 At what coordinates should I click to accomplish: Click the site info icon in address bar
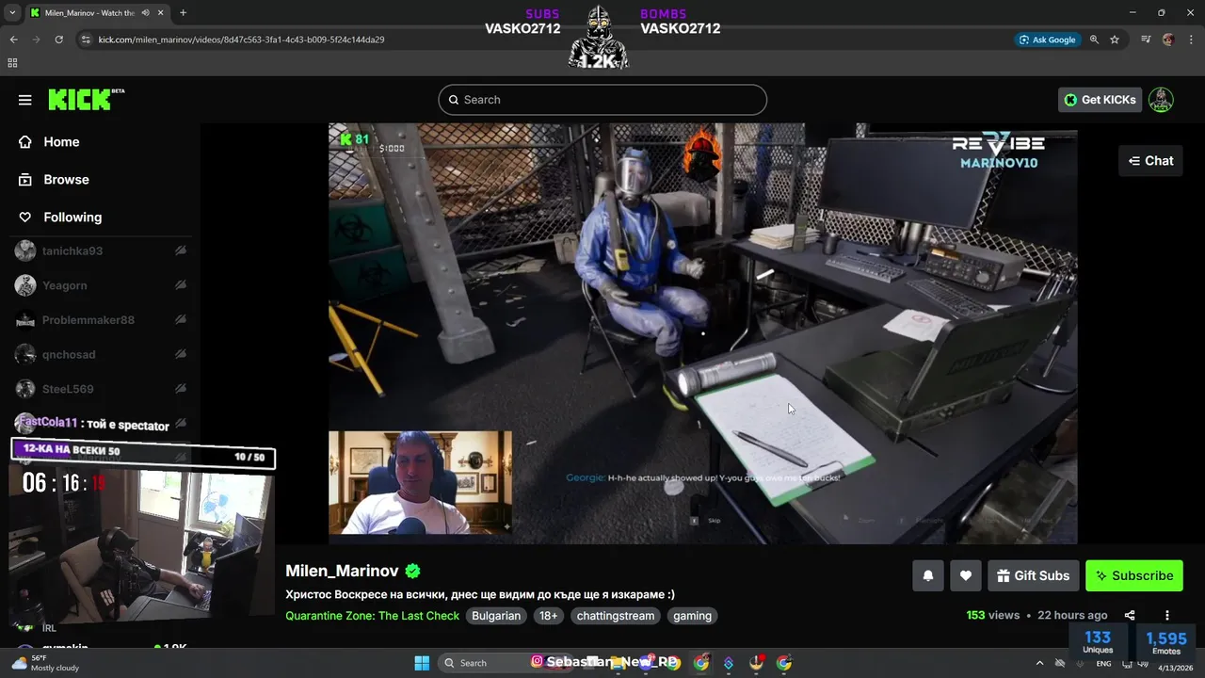point(86,40)
